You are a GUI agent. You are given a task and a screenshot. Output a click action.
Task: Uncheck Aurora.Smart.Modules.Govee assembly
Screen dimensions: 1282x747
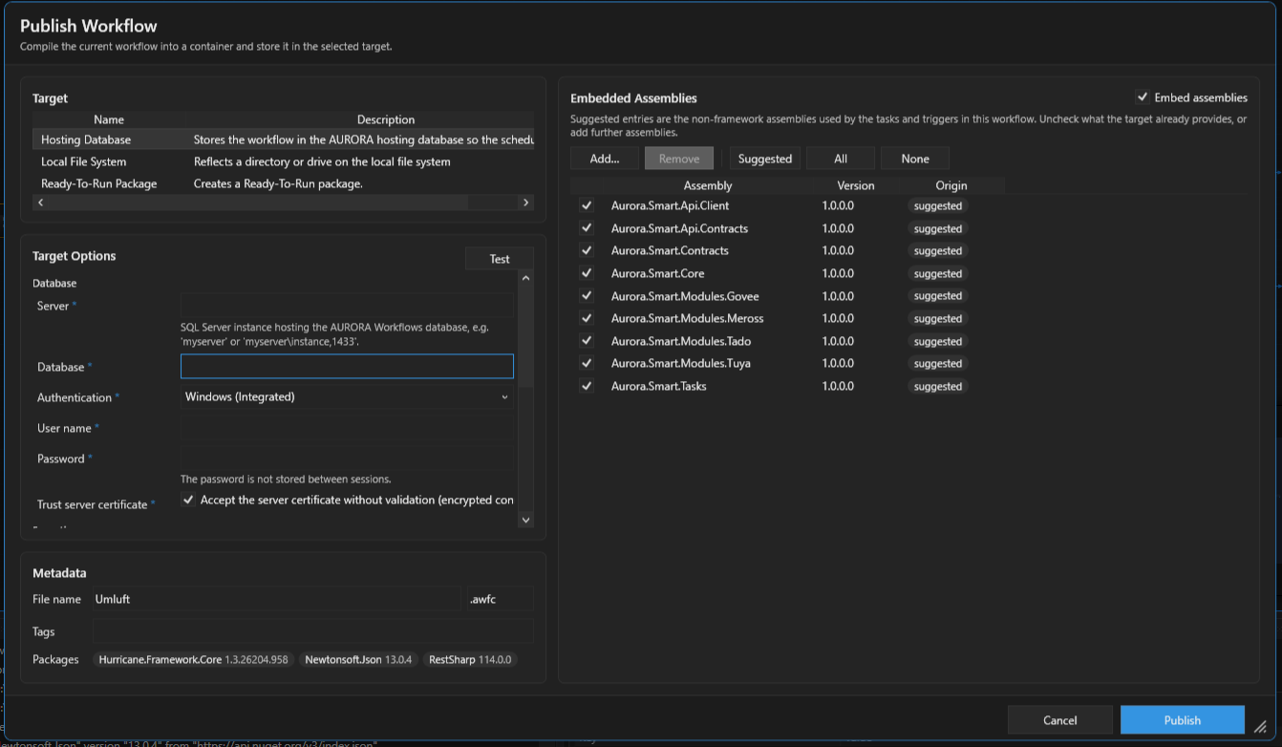coord(587,296)
